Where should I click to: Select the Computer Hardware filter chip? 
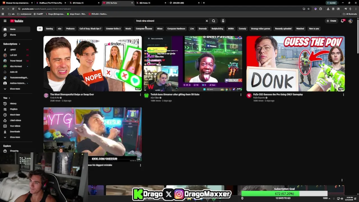[176, 29]
